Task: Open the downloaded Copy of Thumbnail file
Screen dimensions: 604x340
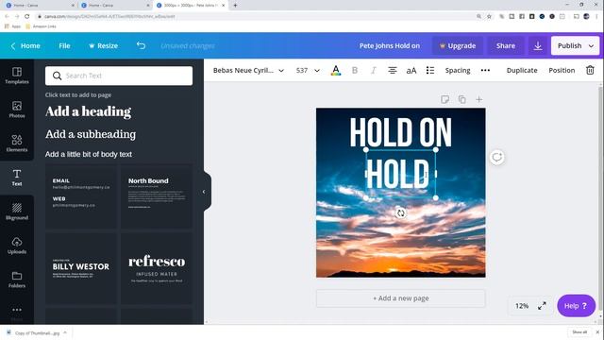Action: coord(37,332)
